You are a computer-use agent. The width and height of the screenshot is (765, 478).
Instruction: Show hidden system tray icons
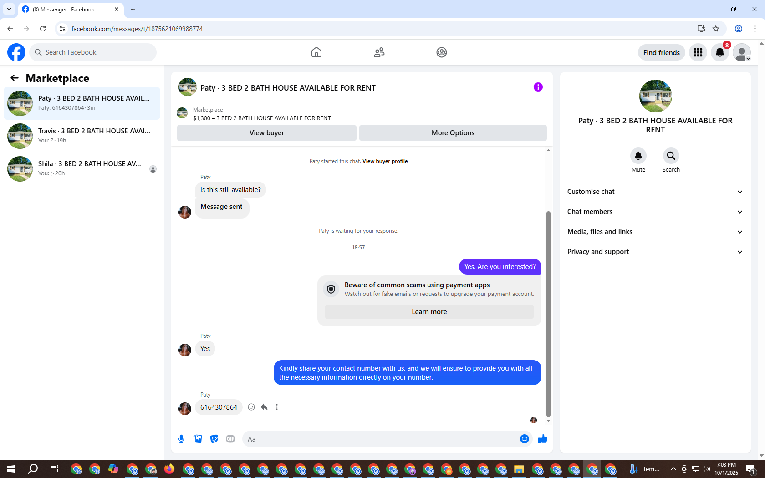(x=673, y=469)
